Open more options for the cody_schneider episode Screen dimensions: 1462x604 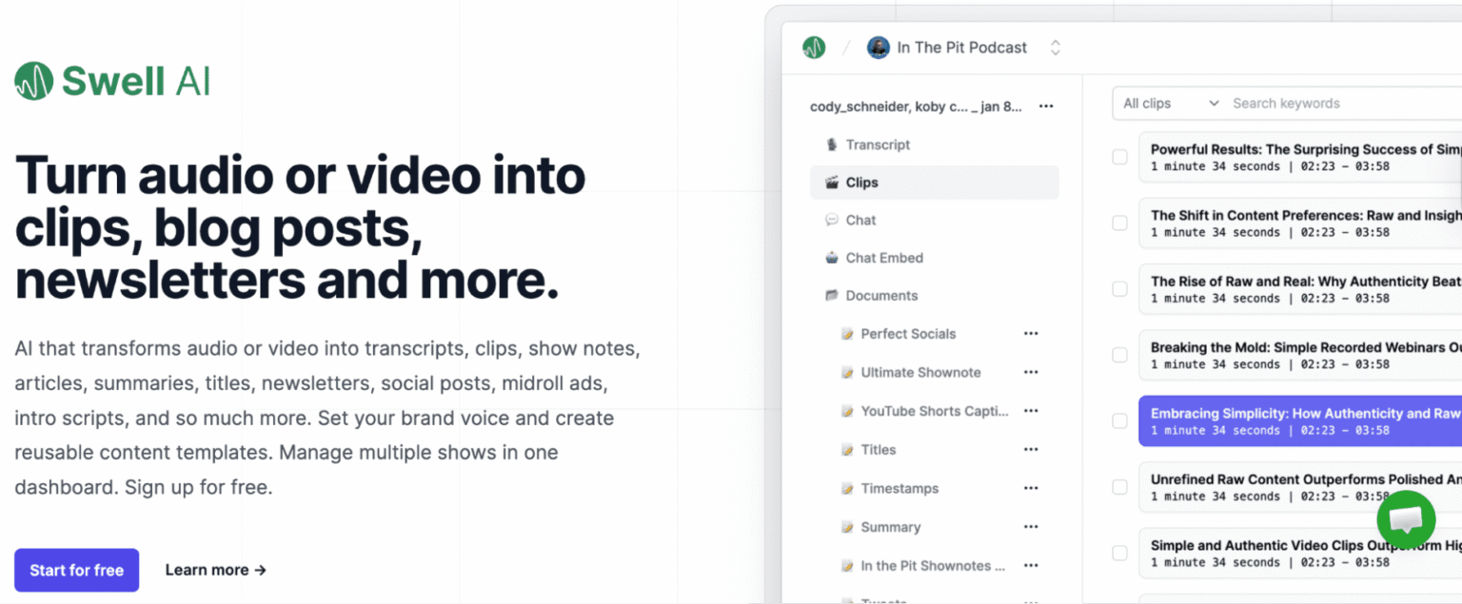point(1046,107)
